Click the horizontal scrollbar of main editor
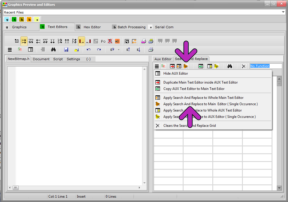 [x=75, y=188]
